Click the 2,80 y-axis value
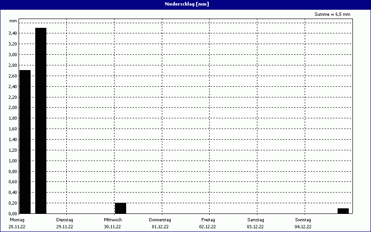 coord(13,65)
